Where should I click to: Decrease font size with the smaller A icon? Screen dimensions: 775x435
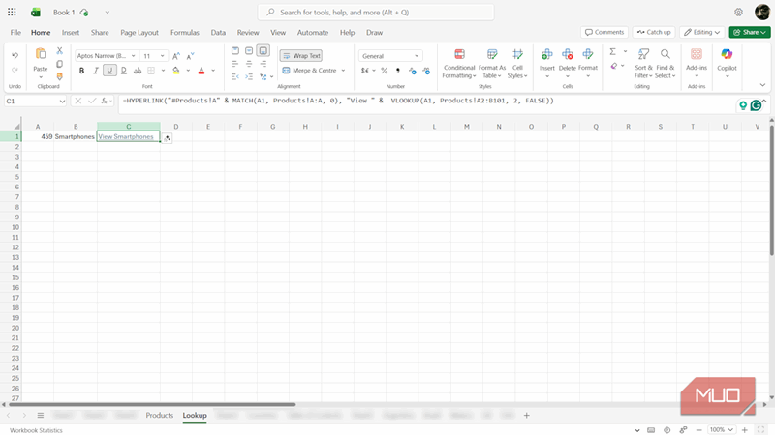tap(190, 56)
